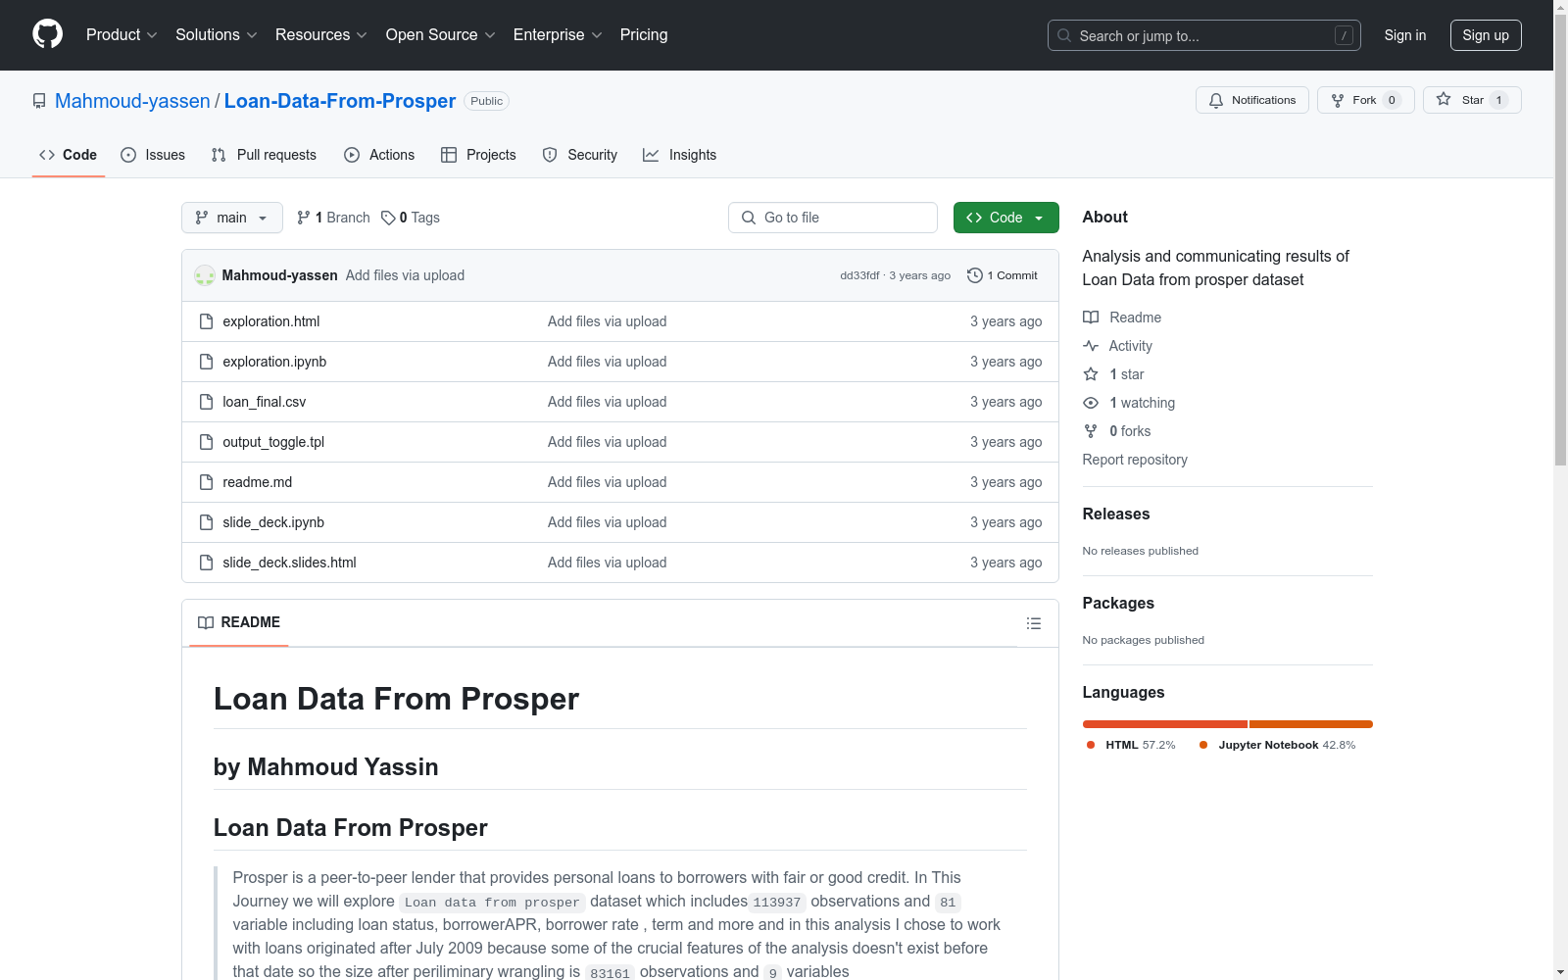Expand the Open Source menu
Viewport: 1568px width, 980px height.
click(440, 34)
